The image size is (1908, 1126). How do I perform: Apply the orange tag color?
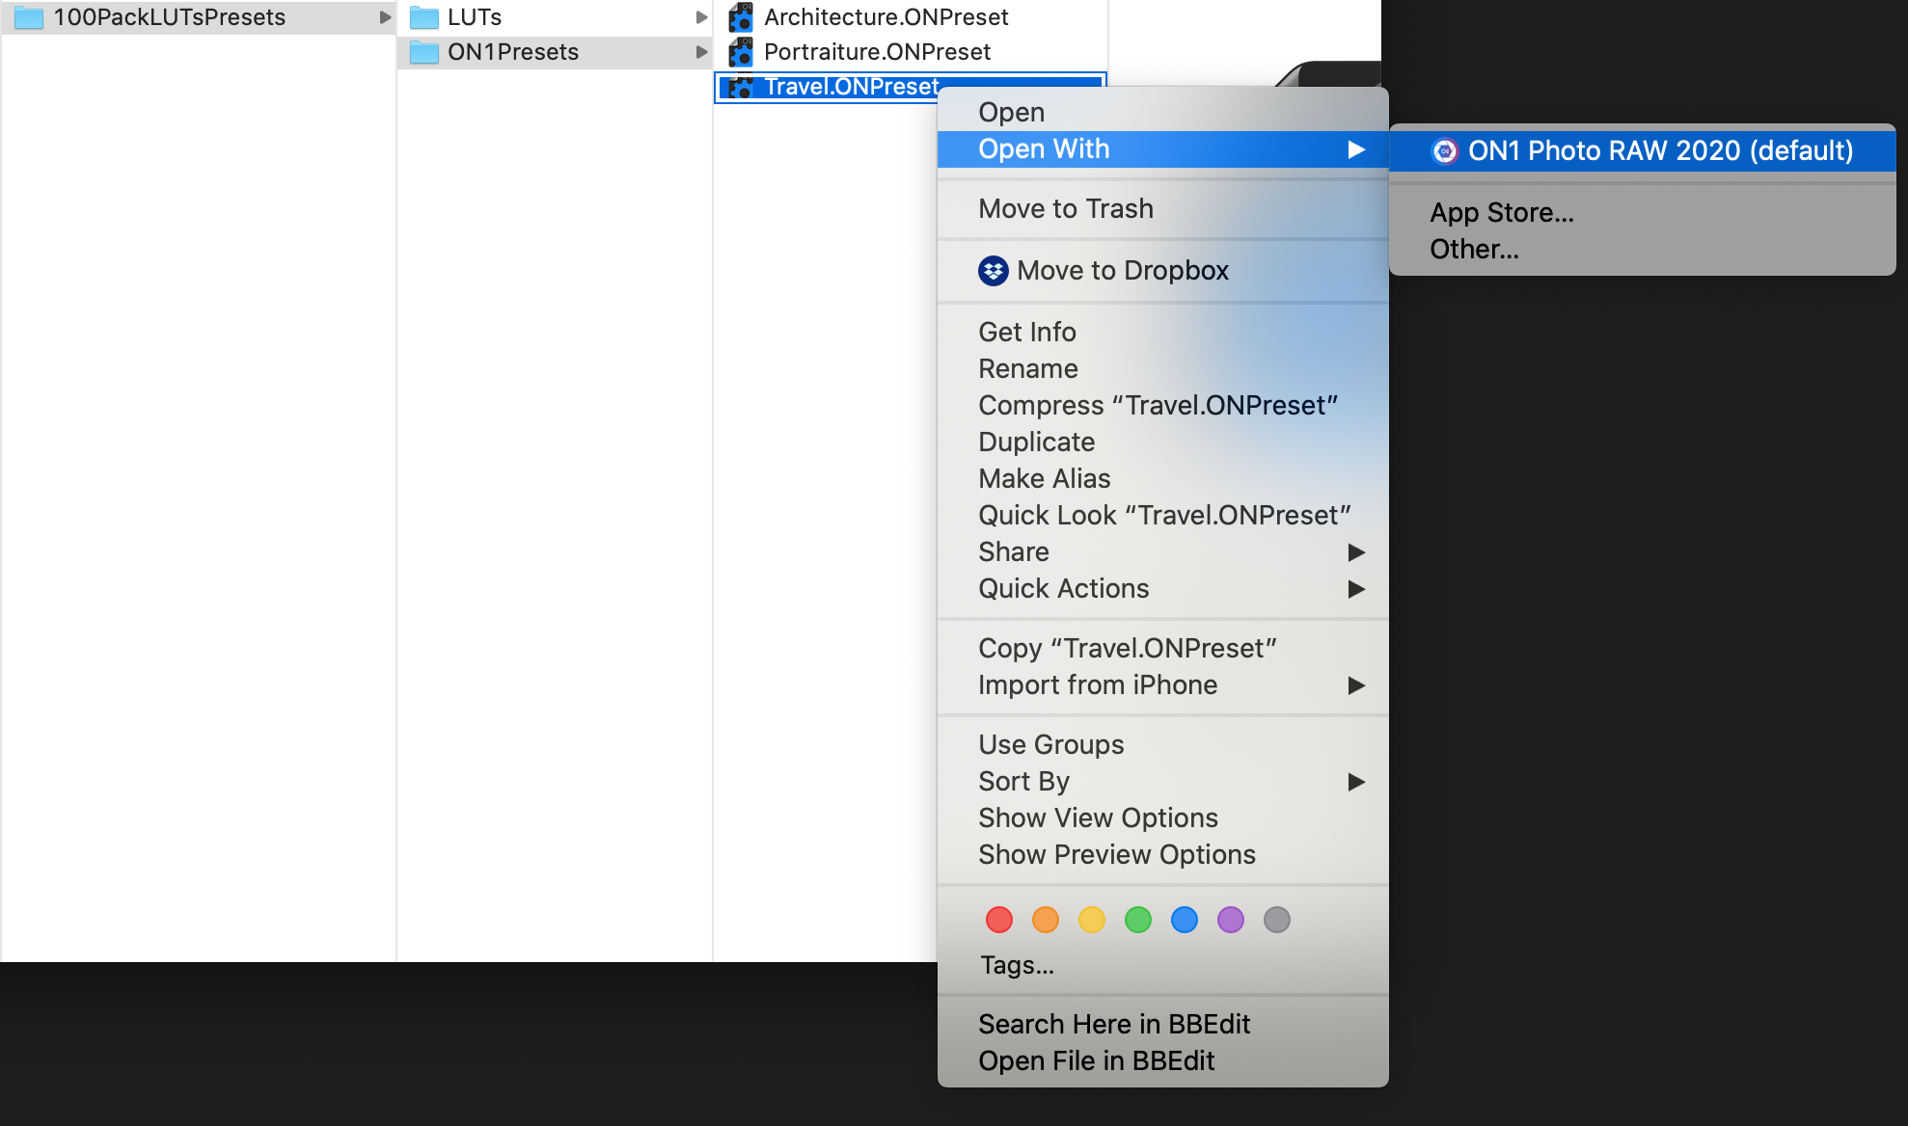(1046, 920)
